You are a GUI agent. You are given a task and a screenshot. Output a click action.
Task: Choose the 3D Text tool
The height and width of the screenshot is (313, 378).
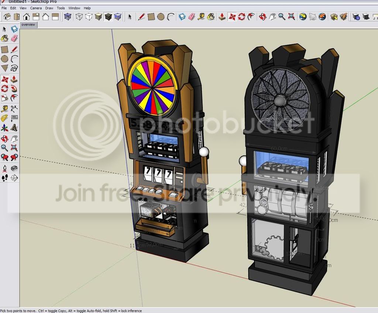[14, 128]
